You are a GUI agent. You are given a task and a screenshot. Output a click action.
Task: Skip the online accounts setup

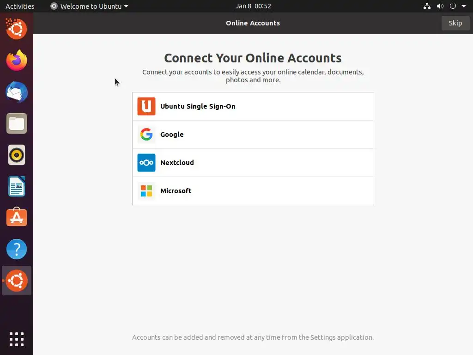[x=455, y=23]
